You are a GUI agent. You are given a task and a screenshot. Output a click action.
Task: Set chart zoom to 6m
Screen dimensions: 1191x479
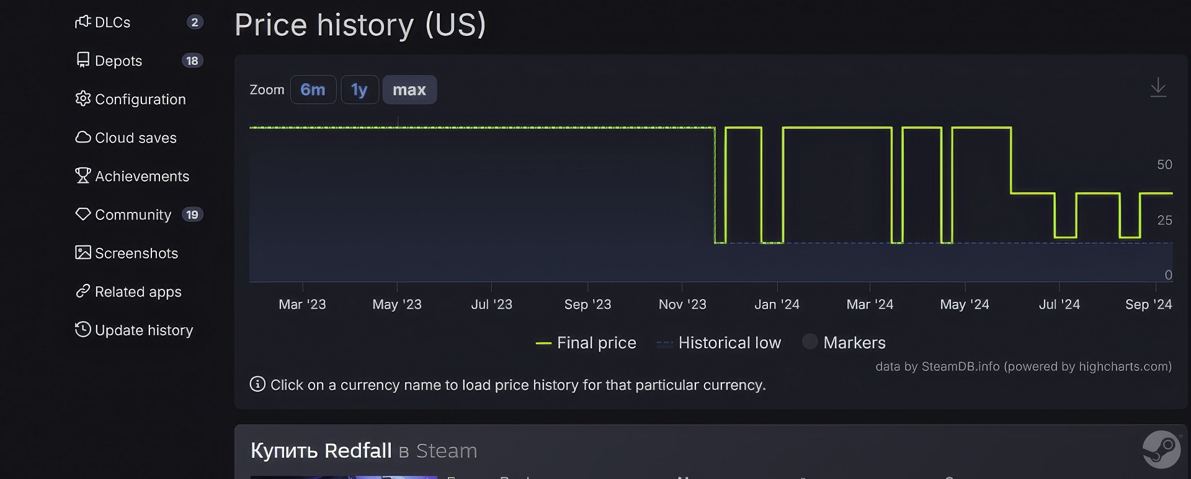click(313, 90)
